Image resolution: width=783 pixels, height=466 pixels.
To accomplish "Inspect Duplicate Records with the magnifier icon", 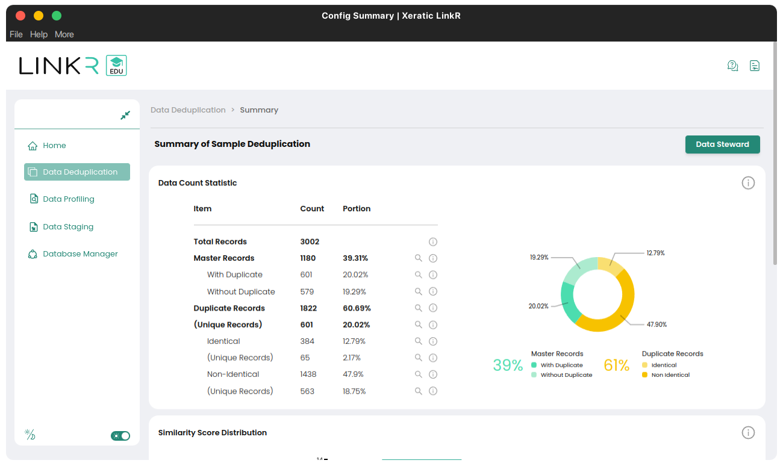I will [x=418, y=308].
